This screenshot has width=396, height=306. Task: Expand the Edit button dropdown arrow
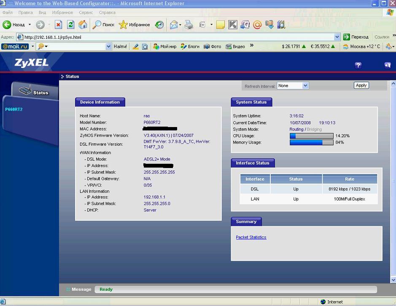point(211,25)
